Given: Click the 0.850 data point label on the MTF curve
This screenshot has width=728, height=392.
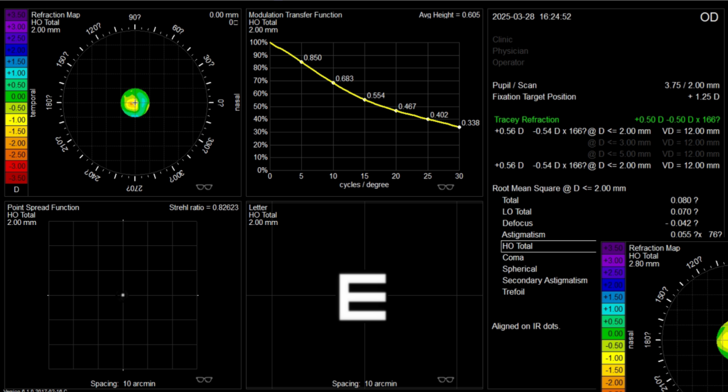Looking at the screenshot, I should [x=313, y=58].
